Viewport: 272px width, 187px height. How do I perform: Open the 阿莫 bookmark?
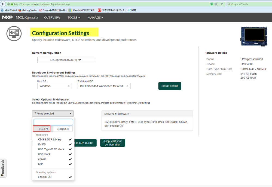tap(132, 10)
